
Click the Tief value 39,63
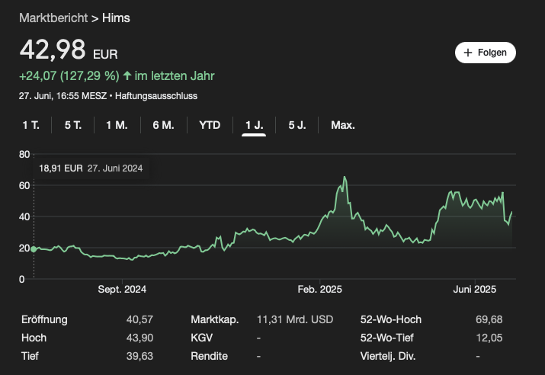click(139, 356)
